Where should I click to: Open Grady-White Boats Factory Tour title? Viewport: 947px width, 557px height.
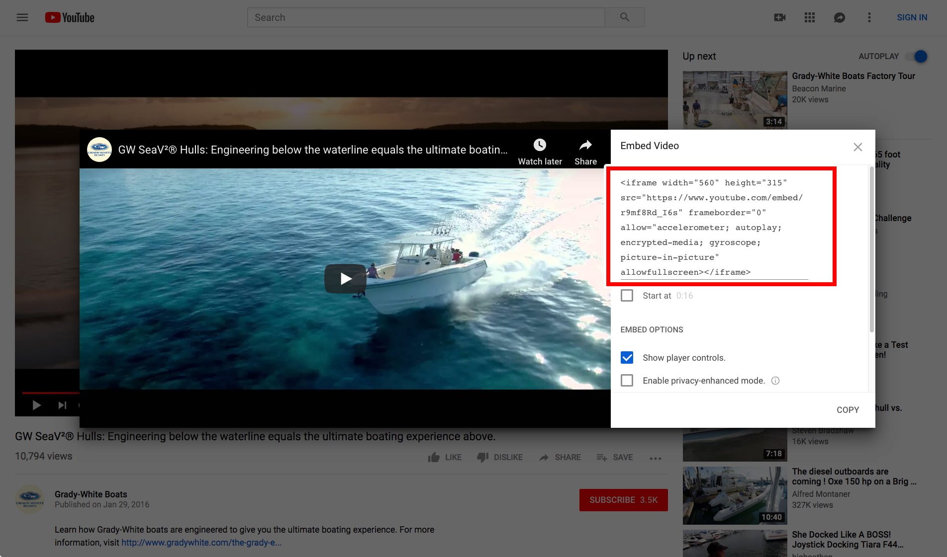coord(853,76)
